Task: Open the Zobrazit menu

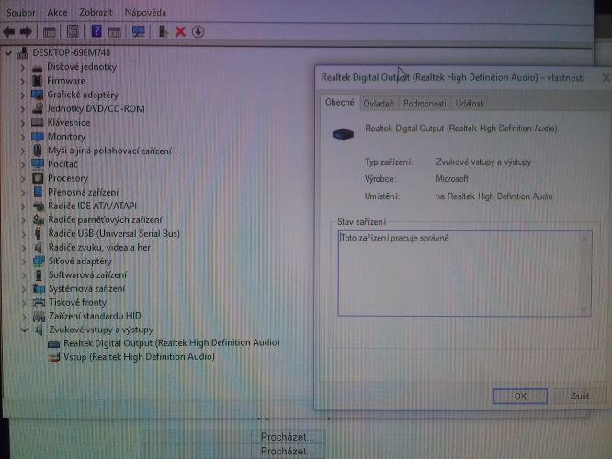Action: pyautogui.click(x=96, y=13)
